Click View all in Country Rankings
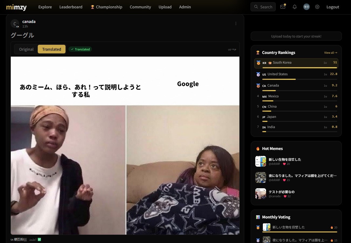This screenshot has width=351, height=243. pos(331,53)
